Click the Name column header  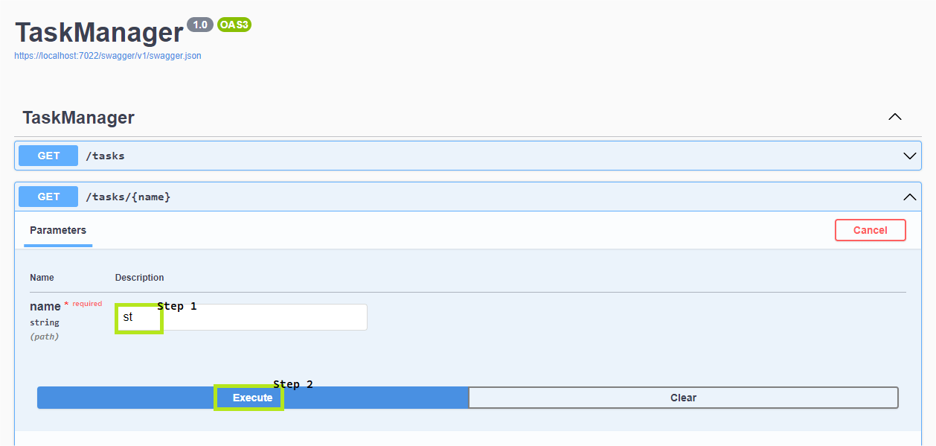click(42, 278)
